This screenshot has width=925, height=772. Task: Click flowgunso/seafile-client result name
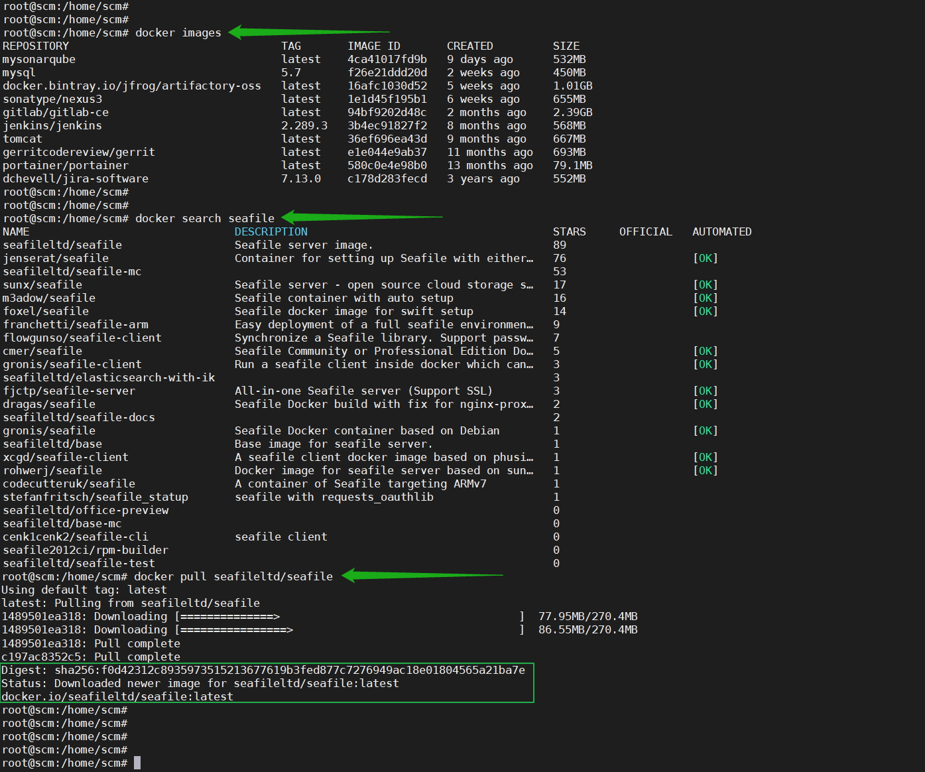(82, 338)
